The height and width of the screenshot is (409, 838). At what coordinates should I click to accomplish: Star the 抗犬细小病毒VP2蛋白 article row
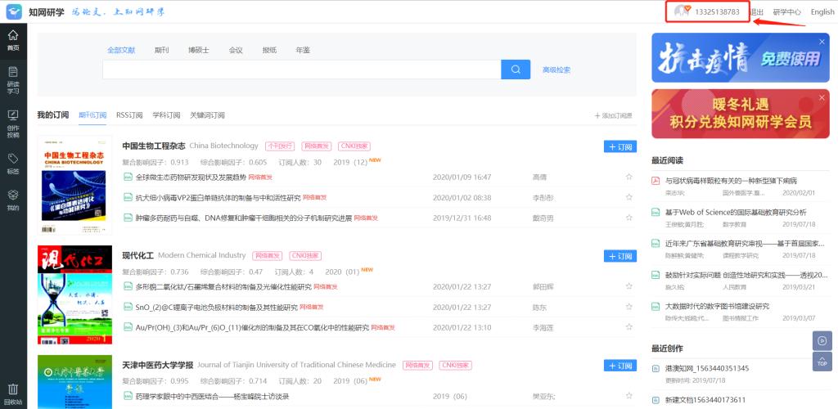point(628,197)
